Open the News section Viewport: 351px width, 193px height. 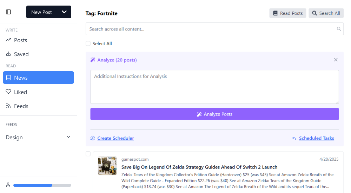(x=38, y=78)
